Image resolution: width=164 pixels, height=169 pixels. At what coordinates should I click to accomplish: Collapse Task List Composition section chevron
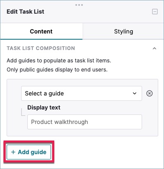154,48
